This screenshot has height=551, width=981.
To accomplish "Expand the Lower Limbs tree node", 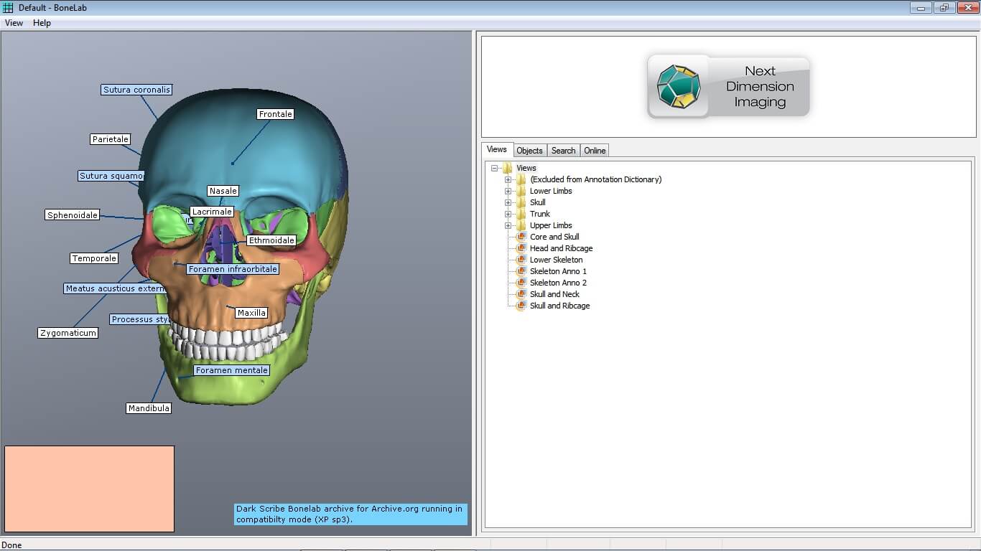I will coord(508,191).
